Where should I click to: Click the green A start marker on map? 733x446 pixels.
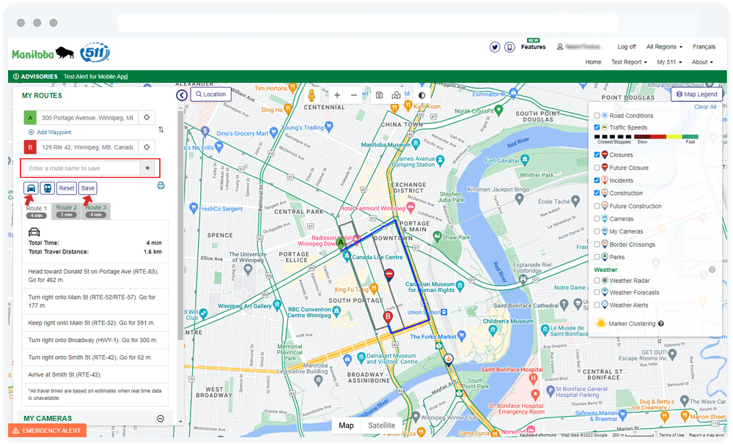341,242
